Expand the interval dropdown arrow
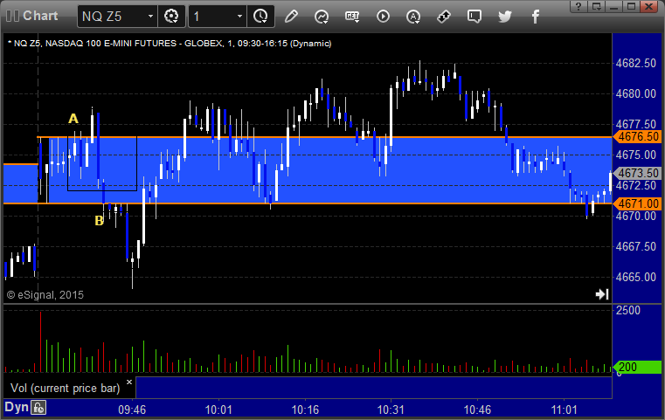 click(x=239, y=17)
